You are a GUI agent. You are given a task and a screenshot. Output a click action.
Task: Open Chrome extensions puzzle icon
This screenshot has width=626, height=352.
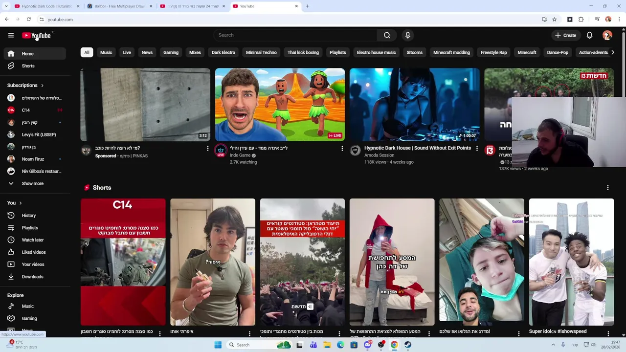(x=581, y=20)
